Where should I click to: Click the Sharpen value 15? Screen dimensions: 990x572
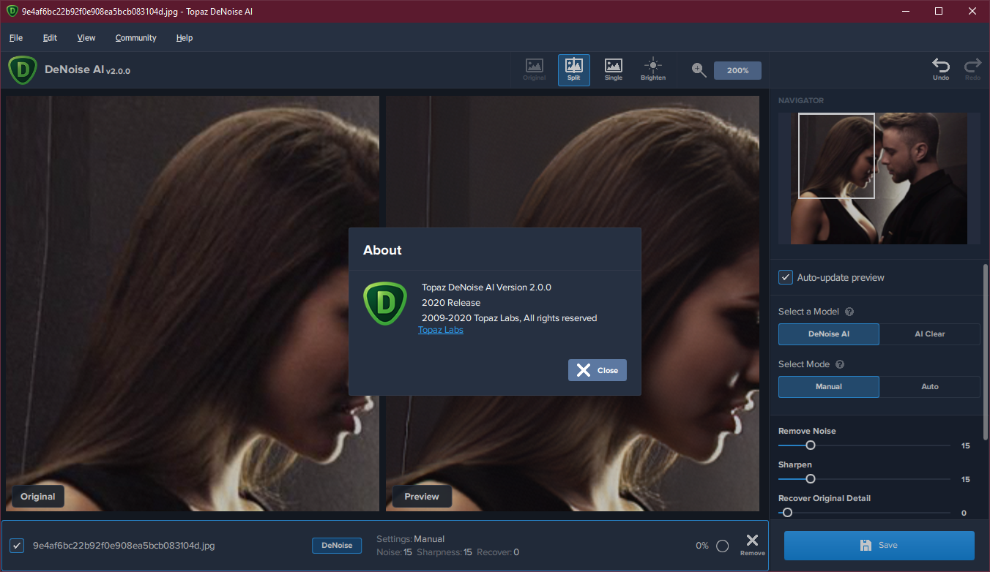[965, 479]
